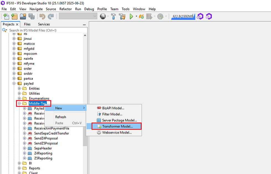Viewport: 271px width, 174px height.
Task: Select the BI folder row
Action: 30,163
